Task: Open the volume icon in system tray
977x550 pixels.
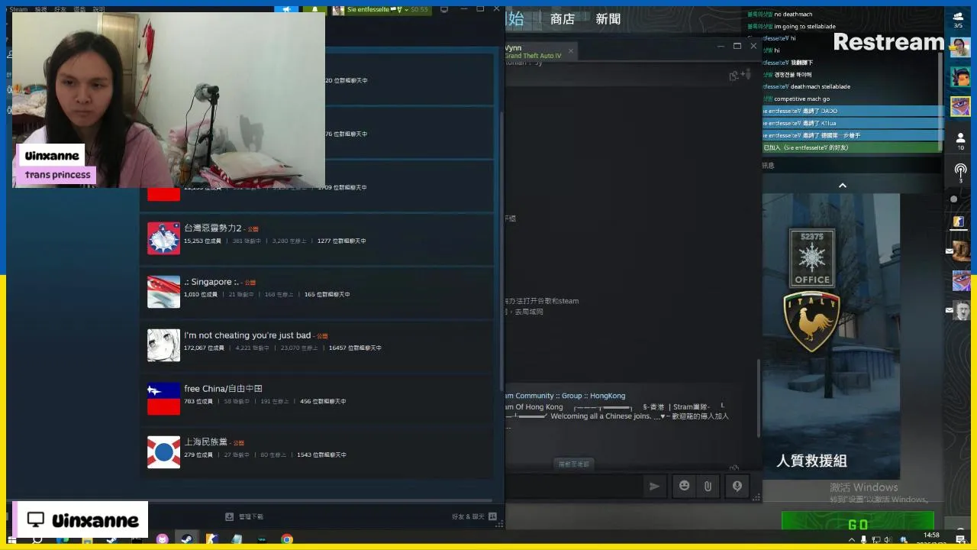Action: click(887, 539)
